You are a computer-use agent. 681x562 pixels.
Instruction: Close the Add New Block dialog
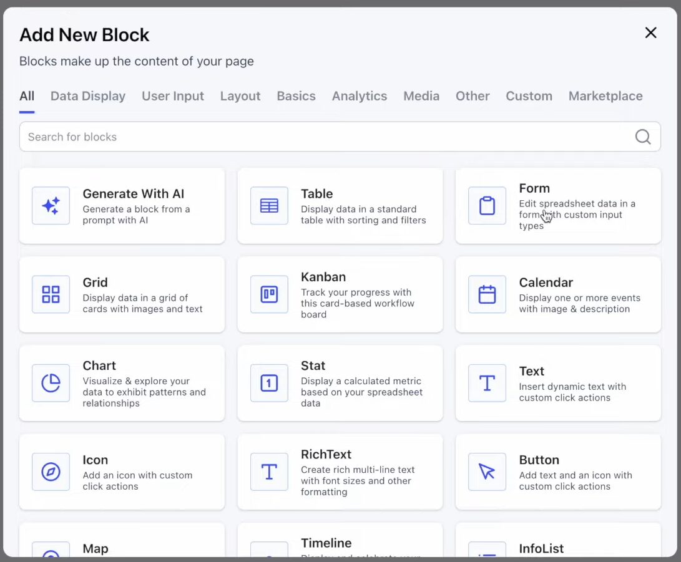pos(650,32)
